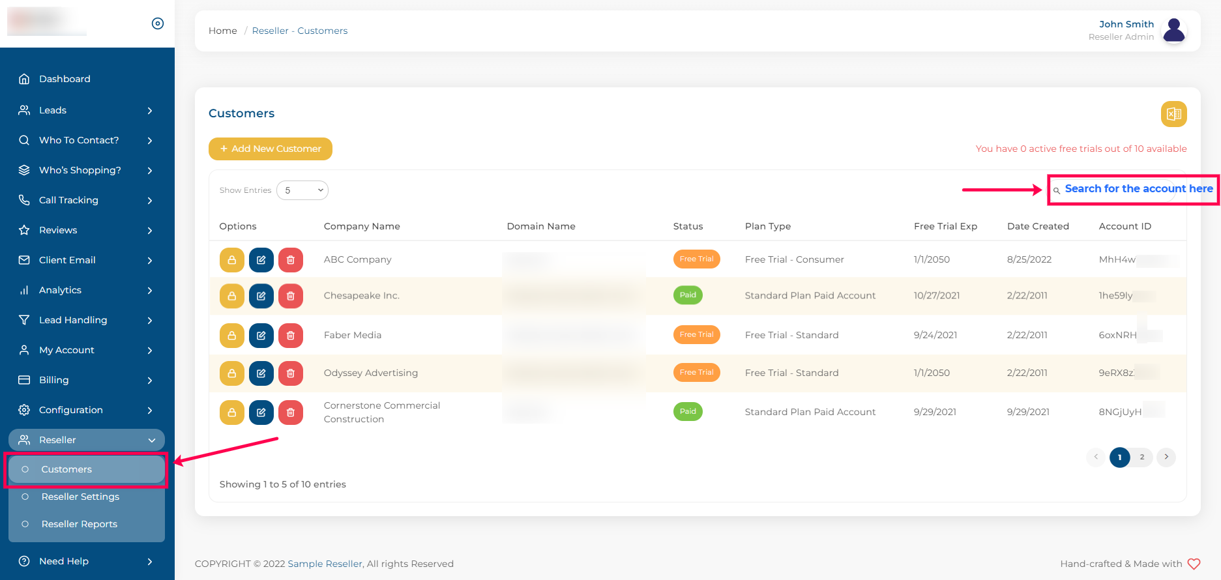This screenshot has height=580, width=1221.
Task: Click delete icon for Faber Media
Action: [291, 336]
